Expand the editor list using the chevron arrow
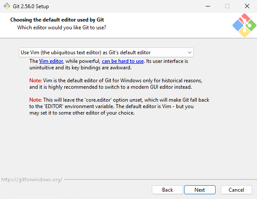The height and width of the screenshot is (199, 257). click(190, 53)
